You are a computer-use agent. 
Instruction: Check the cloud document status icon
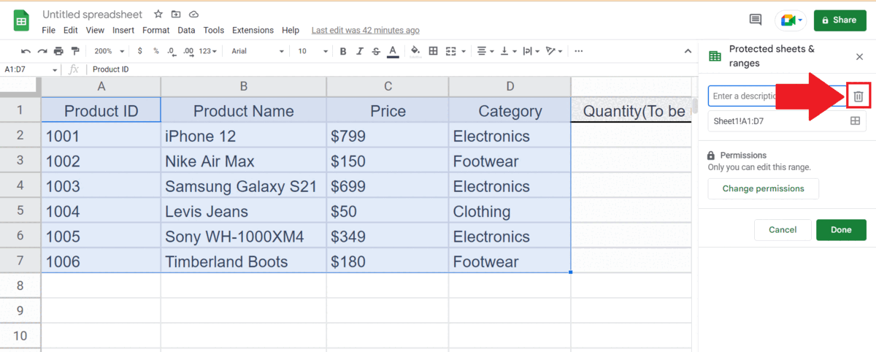pyautogui.click(x=193, y=15)
